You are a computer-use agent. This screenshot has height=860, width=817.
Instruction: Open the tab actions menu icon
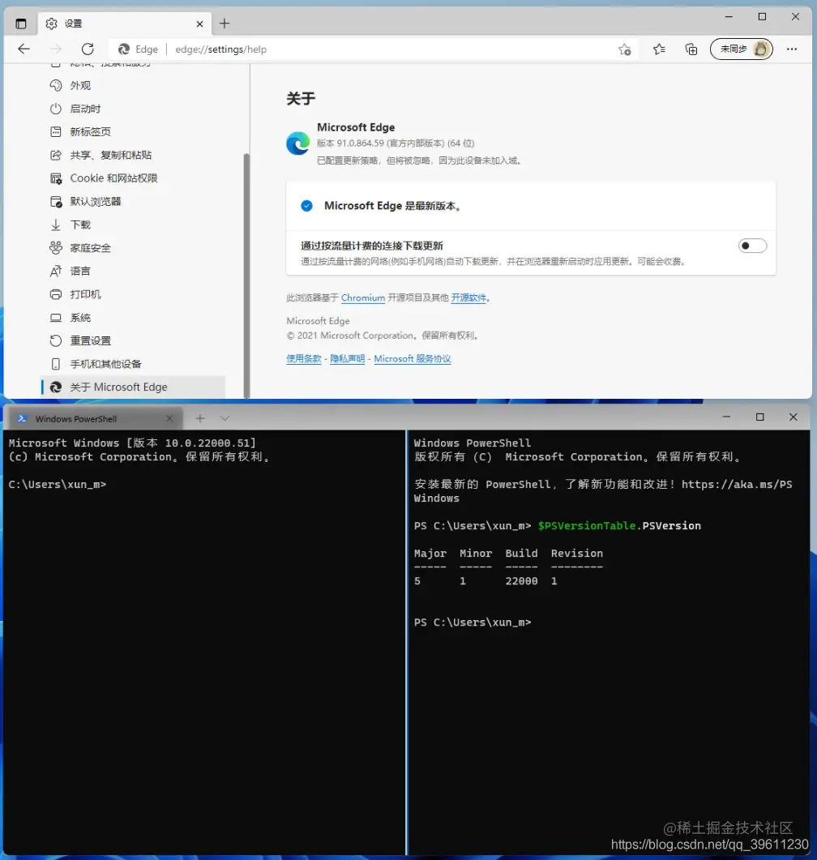pyautogui.click(x=21, y=24)
